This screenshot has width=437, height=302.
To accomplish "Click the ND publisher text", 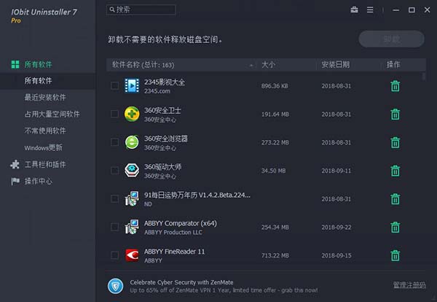I will coord(148,204).
